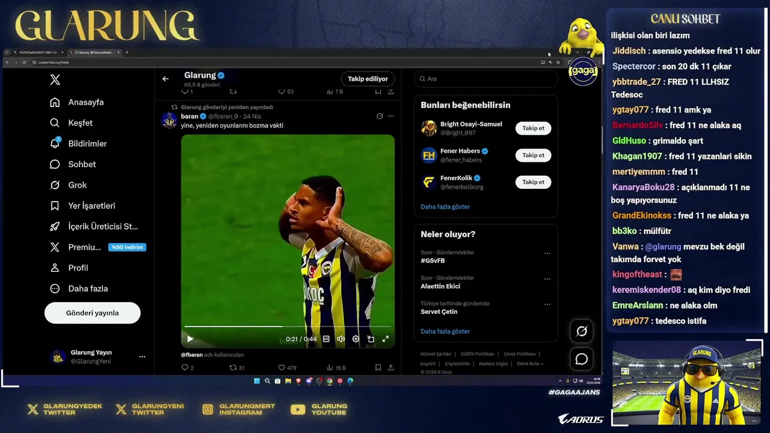
Task: Open floating Grok button
Action: 582,331
